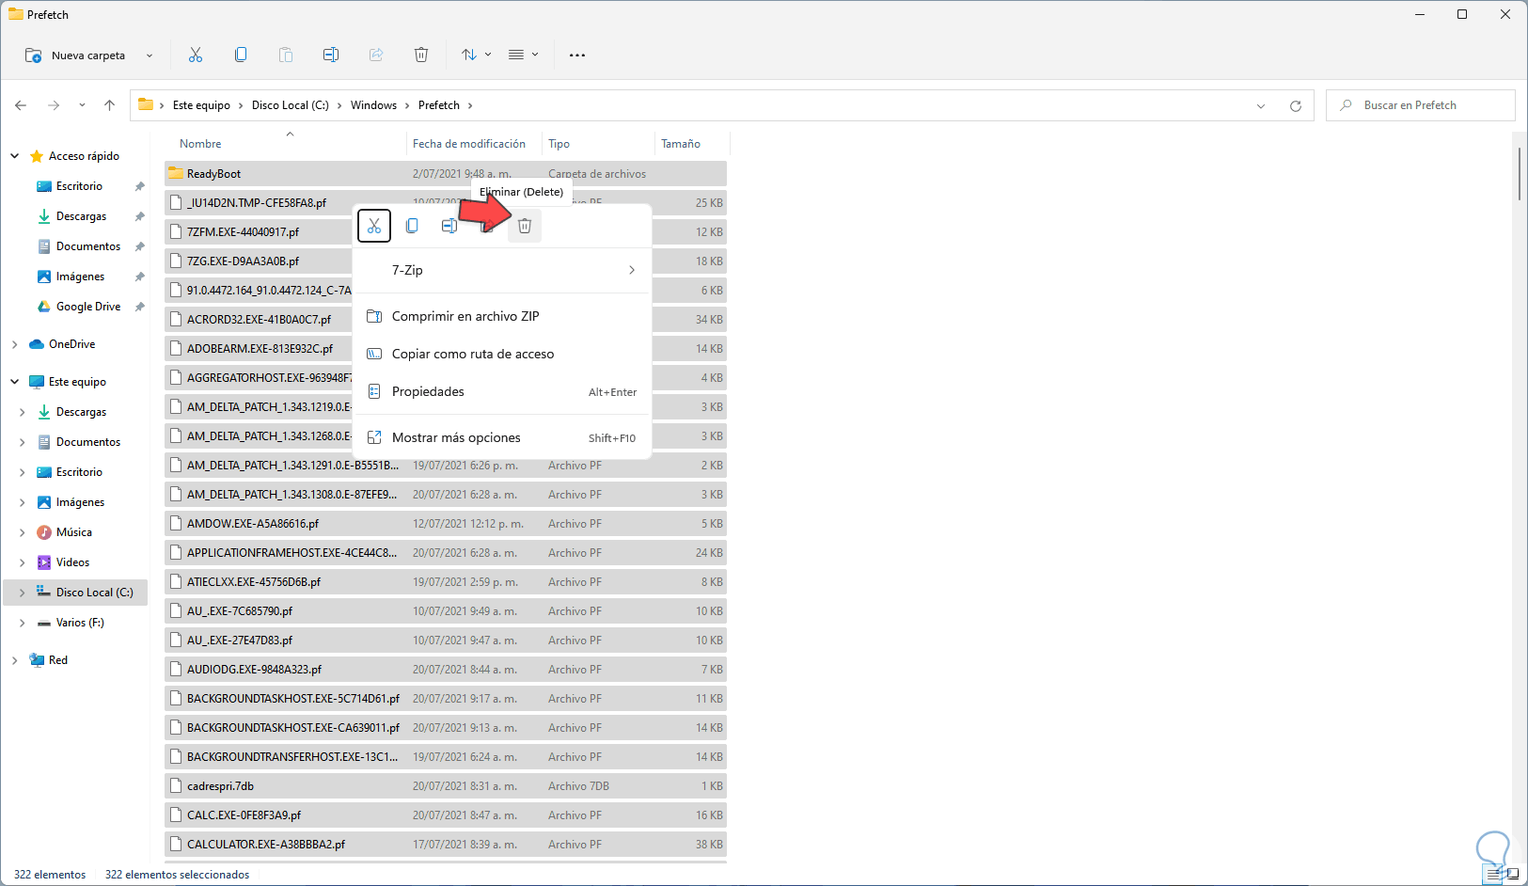Image resolution: width=1528 pixels, height=886 pixels.
Task: Select file AMDOW.EXE-A5A86616.pf
Action: [253, 524]
